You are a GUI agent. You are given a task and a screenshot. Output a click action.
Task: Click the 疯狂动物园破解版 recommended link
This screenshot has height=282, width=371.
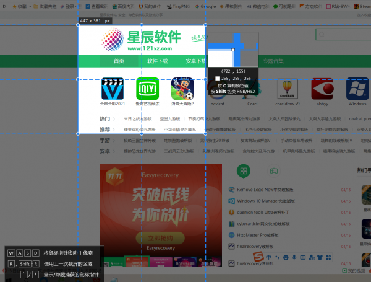[x=332, y=130]
